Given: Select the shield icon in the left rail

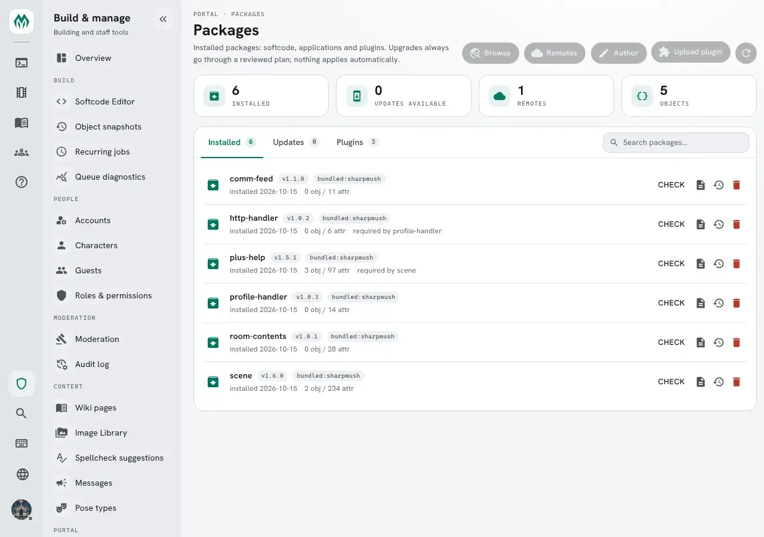Looking at the screenshot, I should 21,384.
